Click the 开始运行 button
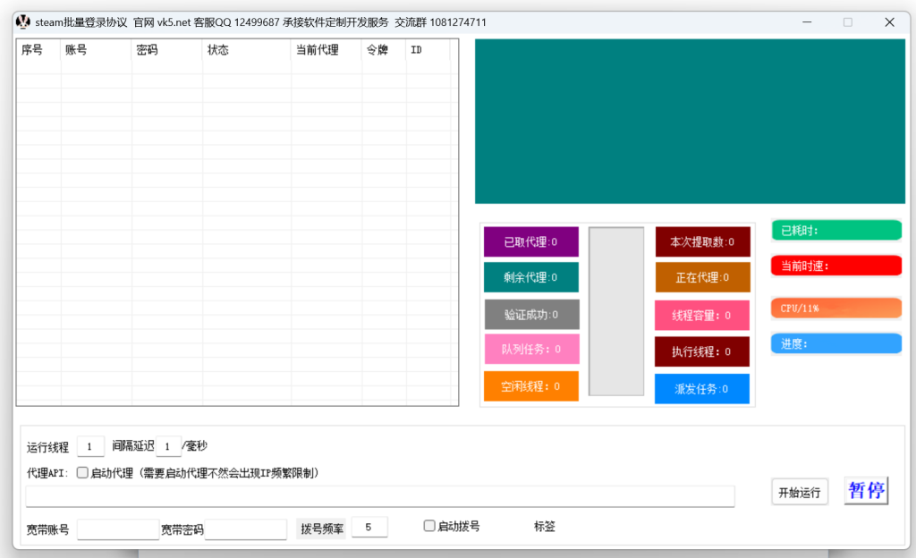The width and height of the screenshot is (916, 558). point(799,492)
